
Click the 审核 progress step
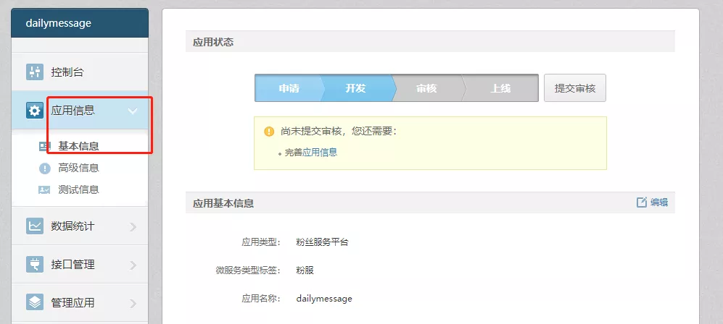tap(426, 88)
